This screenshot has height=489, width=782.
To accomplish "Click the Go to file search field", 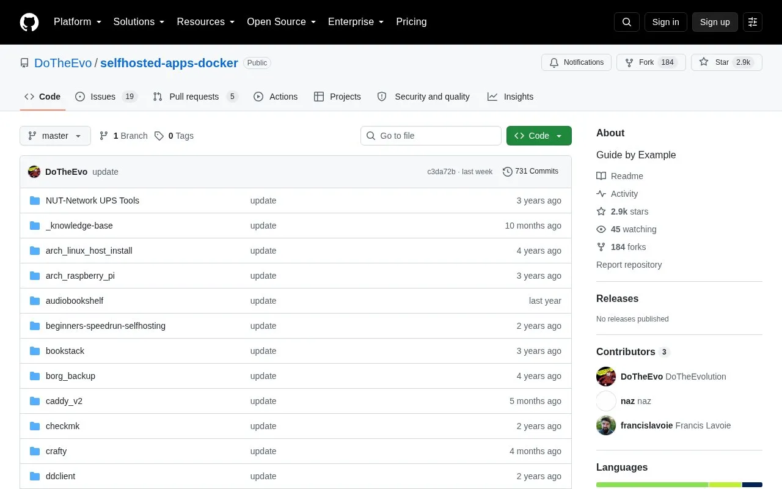I will (431, 136).
